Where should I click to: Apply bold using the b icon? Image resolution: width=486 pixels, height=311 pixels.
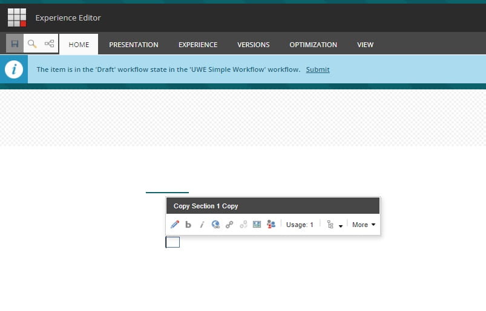[x=188, y=225]
